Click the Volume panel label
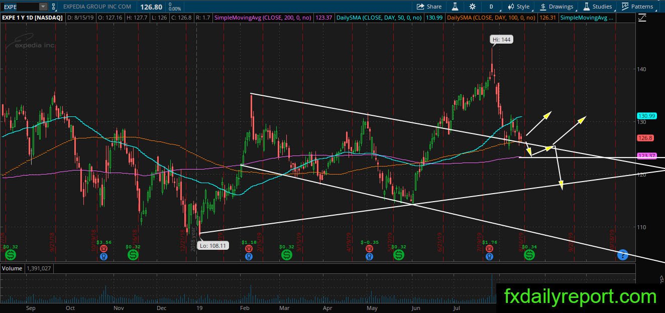 pos(12,268)
